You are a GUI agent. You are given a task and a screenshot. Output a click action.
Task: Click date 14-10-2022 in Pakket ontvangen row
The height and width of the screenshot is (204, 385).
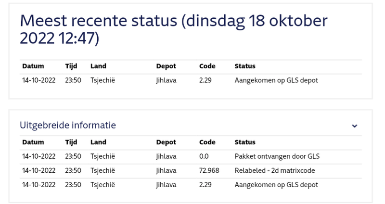point(39,156)
